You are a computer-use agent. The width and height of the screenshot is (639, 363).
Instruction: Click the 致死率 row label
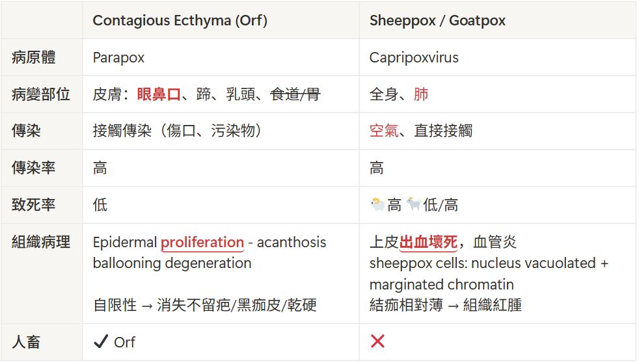tap(34, 206)
